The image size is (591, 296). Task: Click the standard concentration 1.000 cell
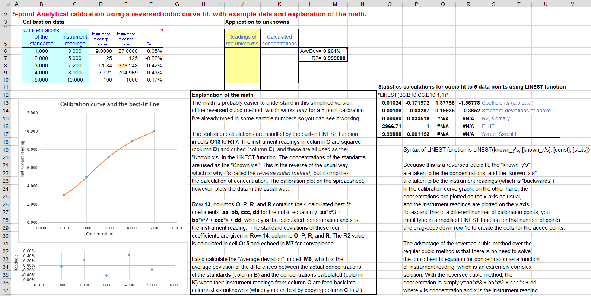click(41, 51)
